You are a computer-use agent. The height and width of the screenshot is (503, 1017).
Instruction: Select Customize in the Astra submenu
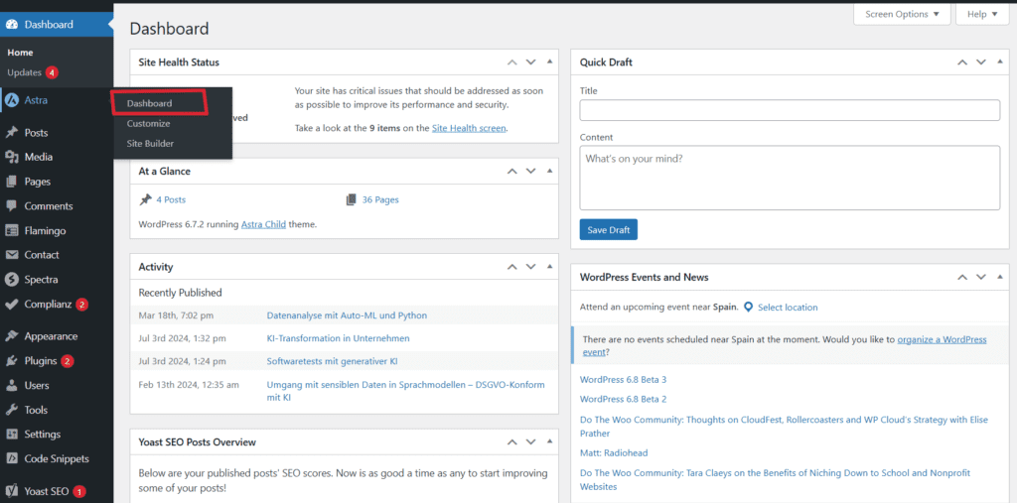148,124
